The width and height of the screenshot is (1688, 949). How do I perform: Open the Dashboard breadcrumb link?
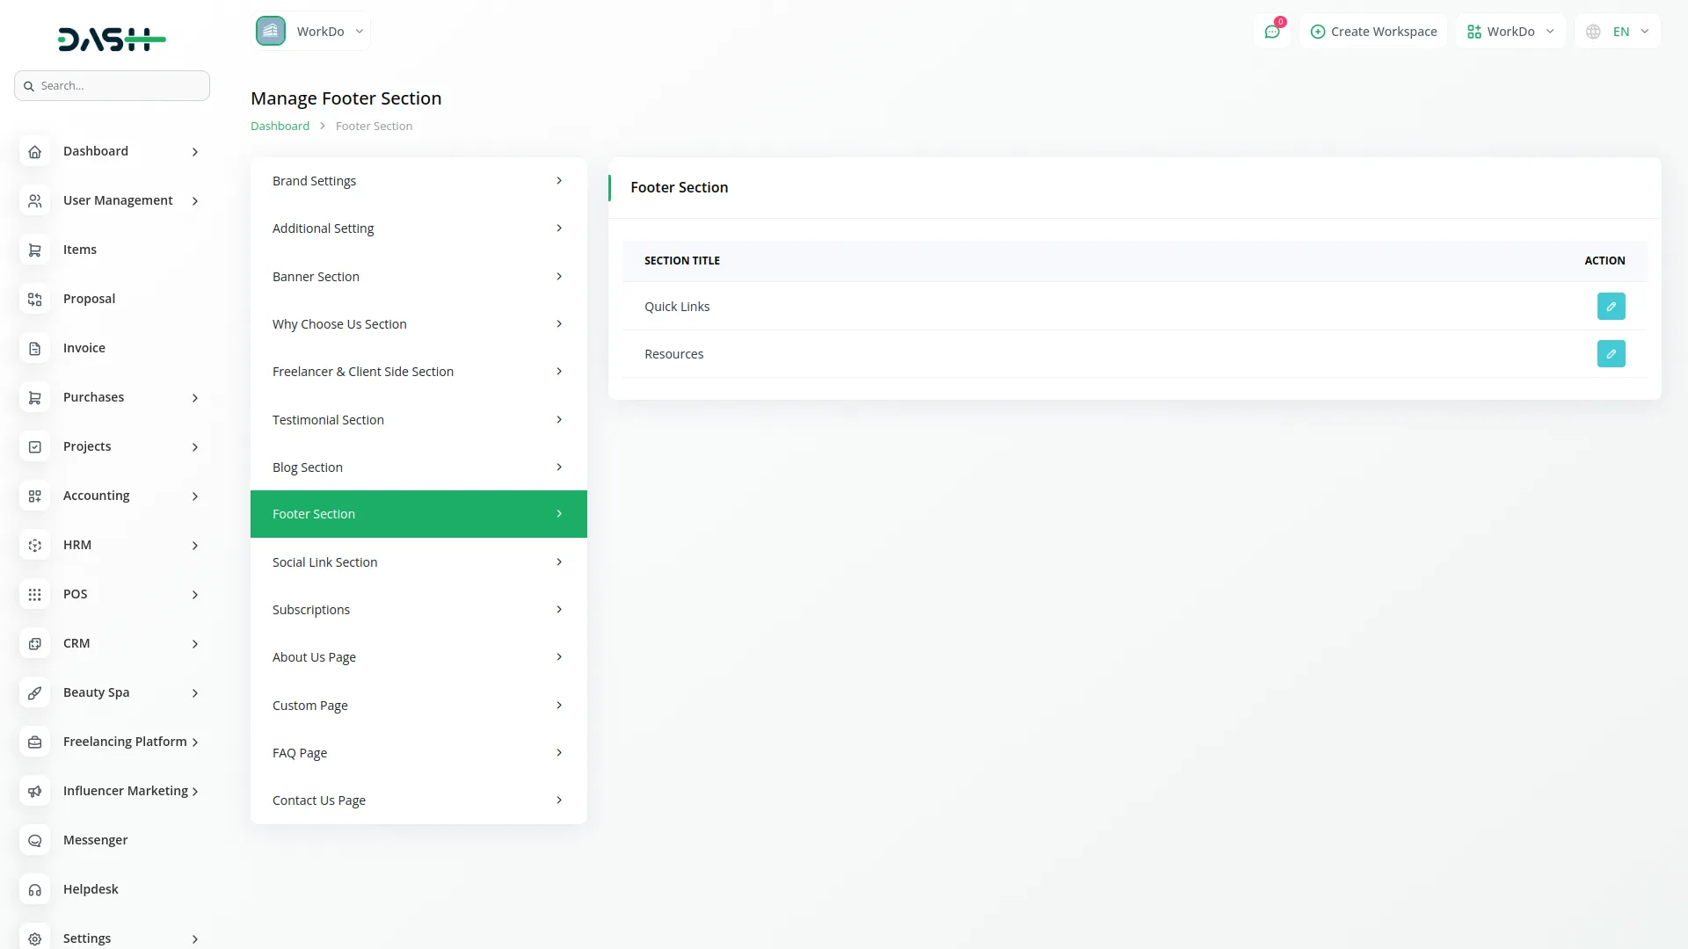coord(280,126)
